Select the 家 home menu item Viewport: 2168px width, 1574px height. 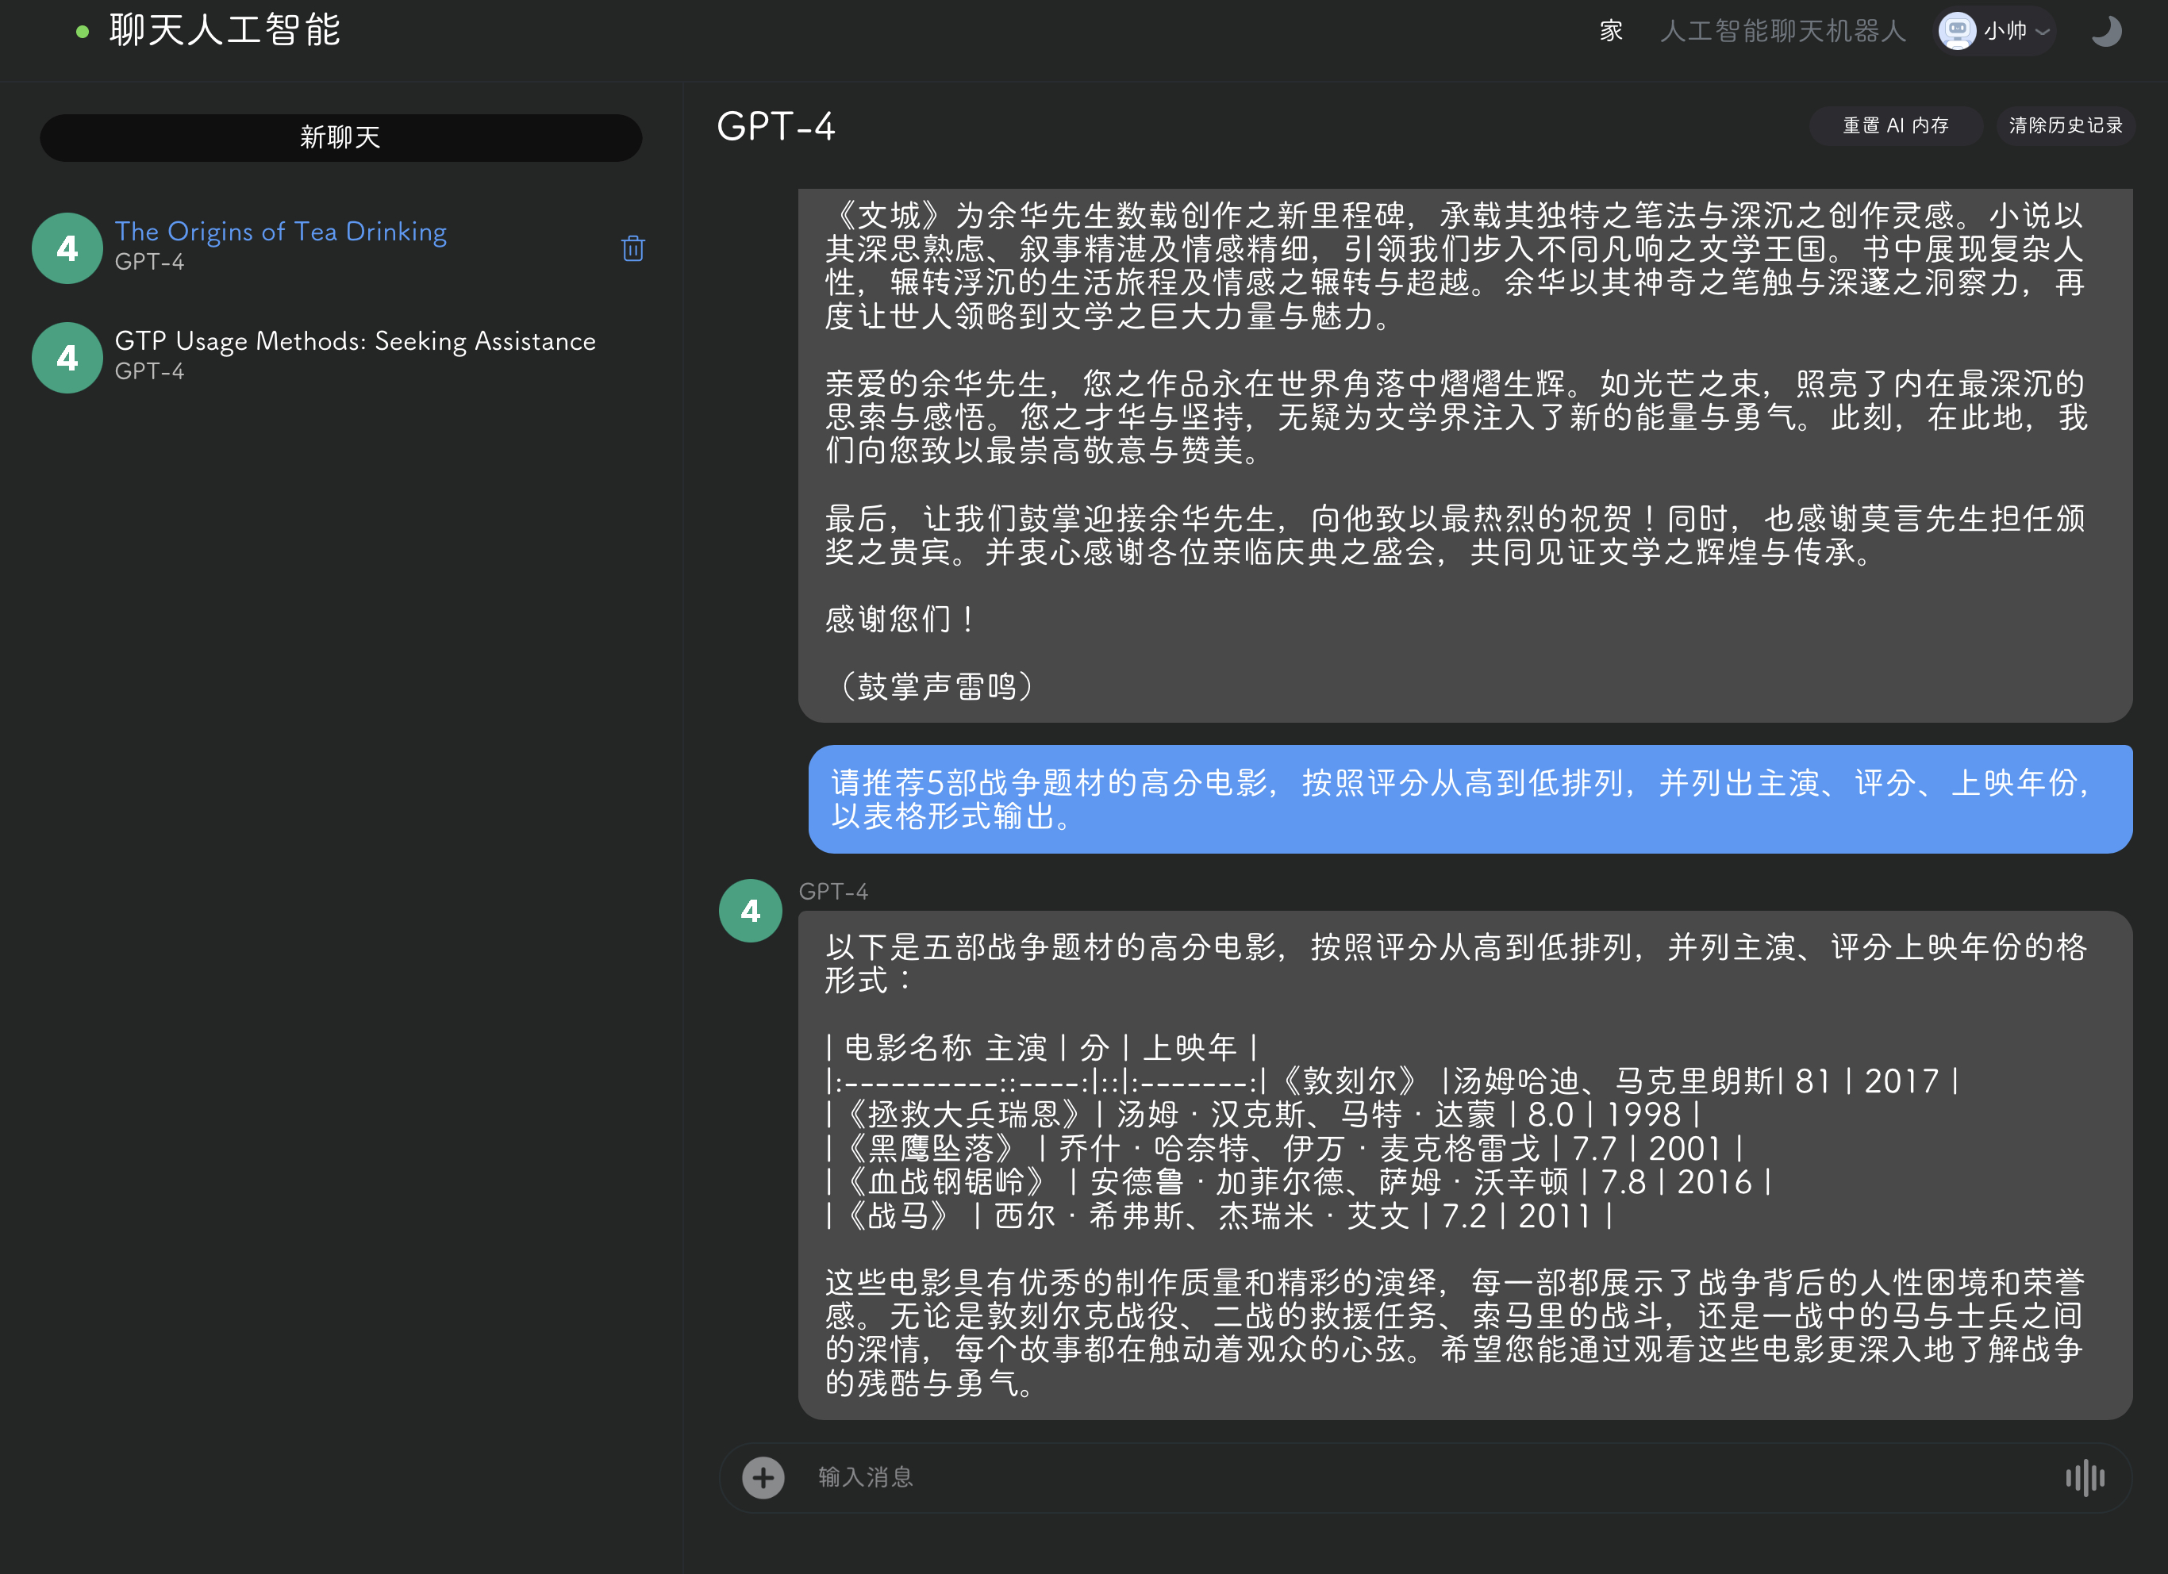tap(1609, 31)
